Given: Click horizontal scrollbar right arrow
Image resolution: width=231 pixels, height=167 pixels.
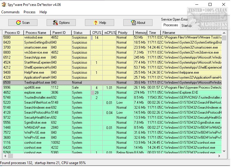Looking at the screenshot, I should [x=219, y=156].
